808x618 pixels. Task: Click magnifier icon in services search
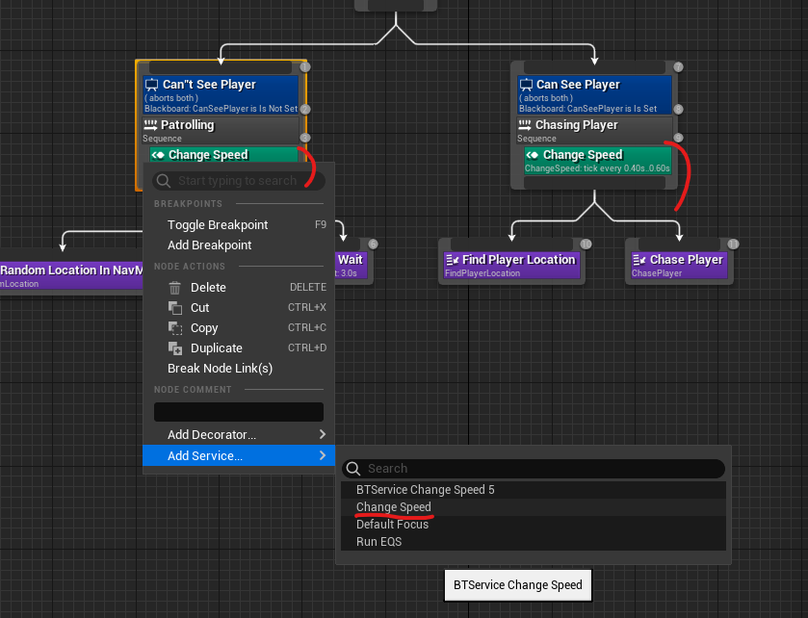point(353,469)
